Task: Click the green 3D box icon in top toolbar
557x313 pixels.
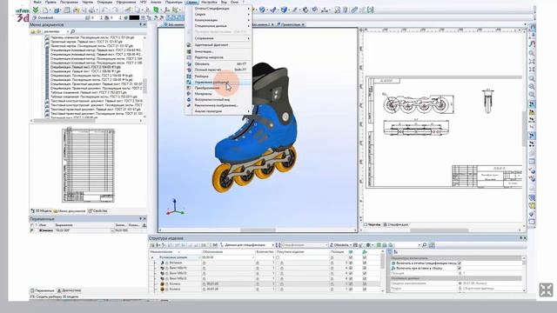Action: [x=156, y=10]
